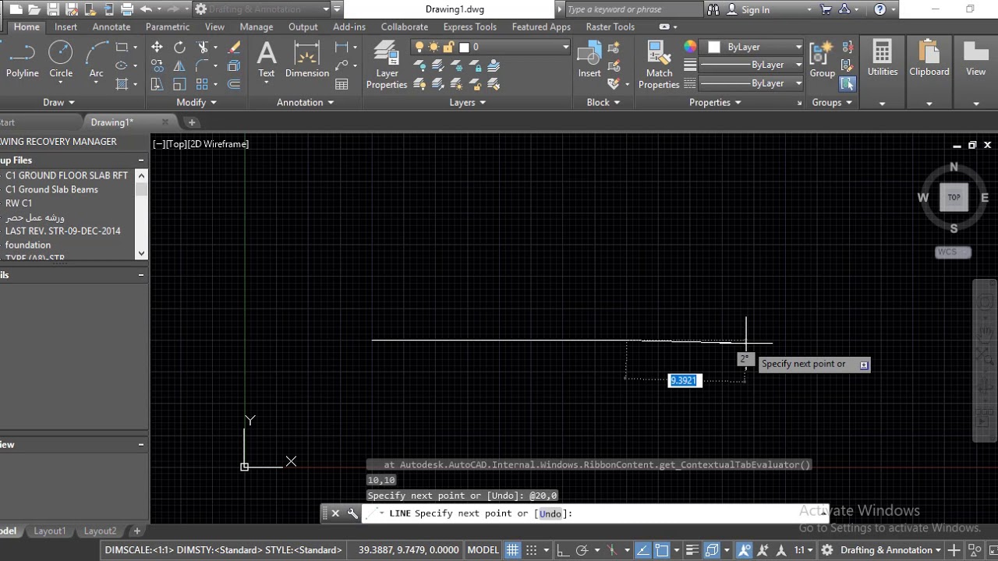998x561 pixels.
Task: Click the Erase tool icon
Action: 234,48
